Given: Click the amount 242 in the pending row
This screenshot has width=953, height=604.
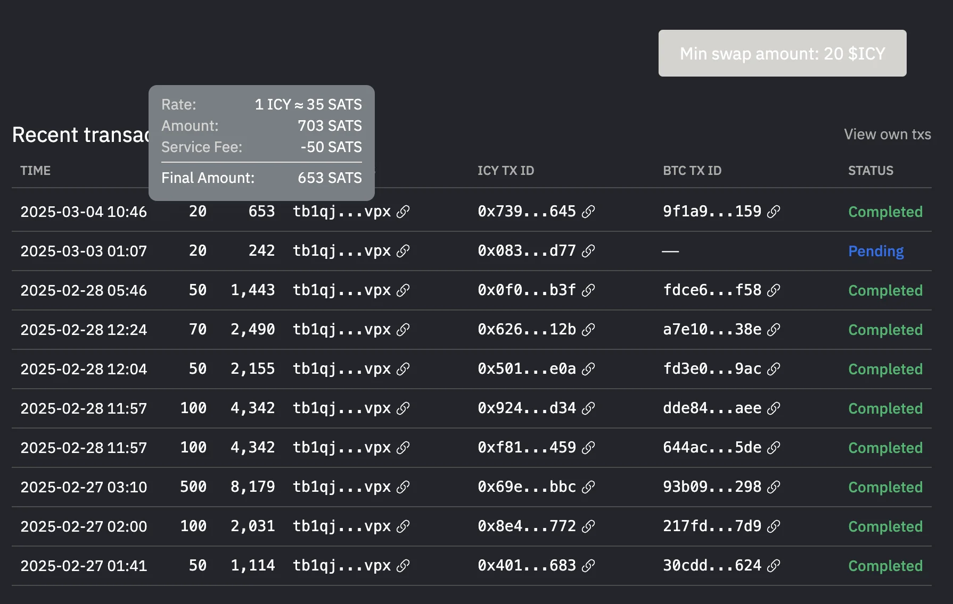Looking at the screenshot, I should 261,250.
